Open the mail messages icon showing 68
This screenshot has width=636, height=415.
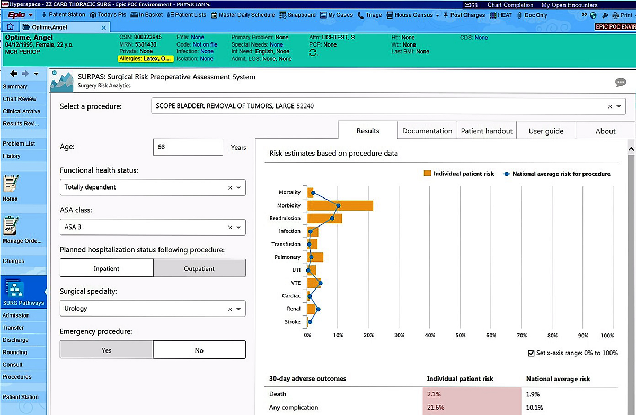pyautogui.click(x=471, y=5)
